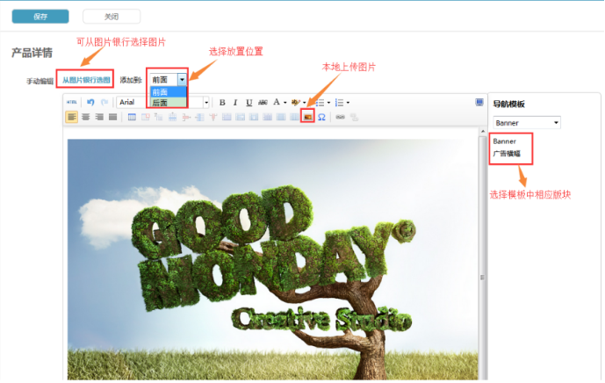Click the 导航模板 panel title
This screenshot has width=605, height=383.
509,104
